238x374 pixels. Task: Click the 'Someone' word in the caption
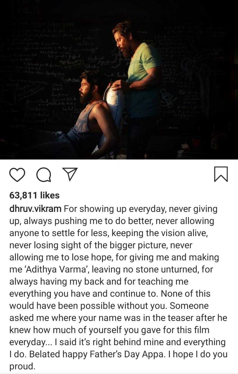point(189,306)
